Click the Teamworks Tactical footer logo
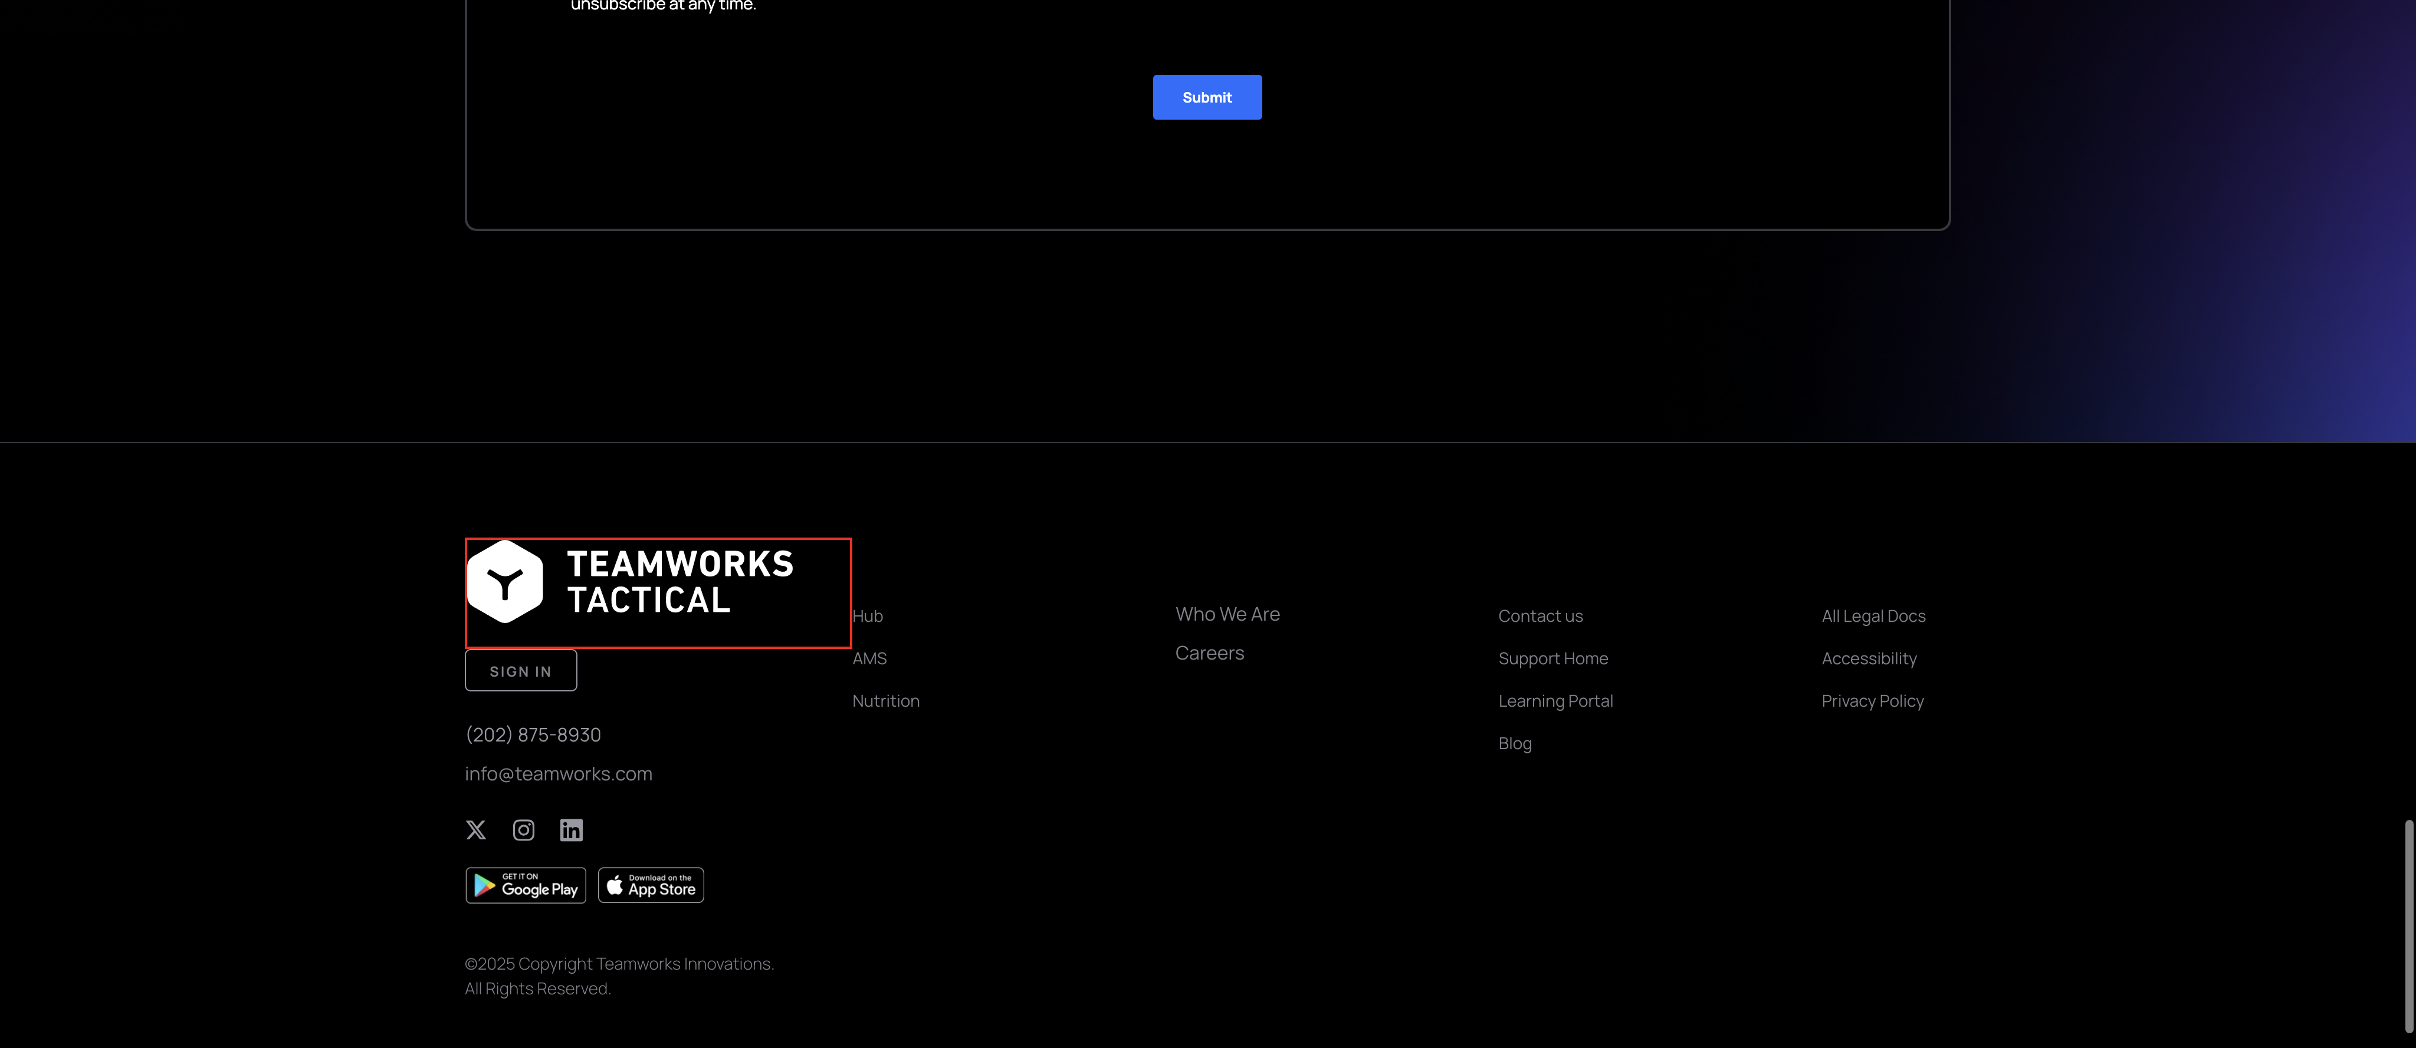This screenshot has width=2416, height=1048. 631,583
